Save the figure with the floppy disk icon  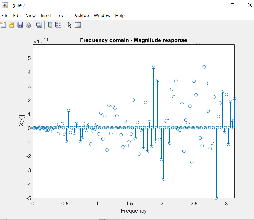[x=20, y=25]
